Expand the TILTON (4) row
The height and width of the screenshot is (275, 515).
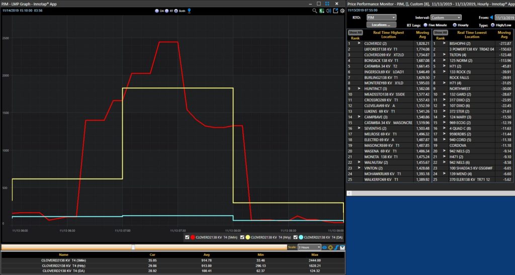coord(444,55)
